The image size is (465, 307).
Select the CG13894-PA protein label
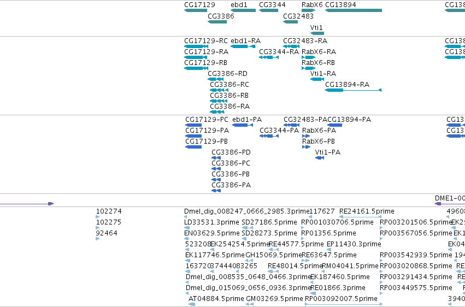[349, 120]
